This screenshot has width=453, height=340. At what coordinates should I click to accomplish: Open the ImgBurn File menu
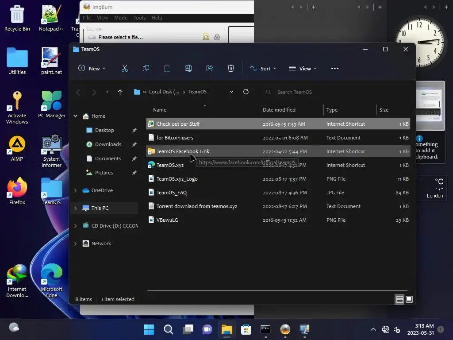[87, 18]
